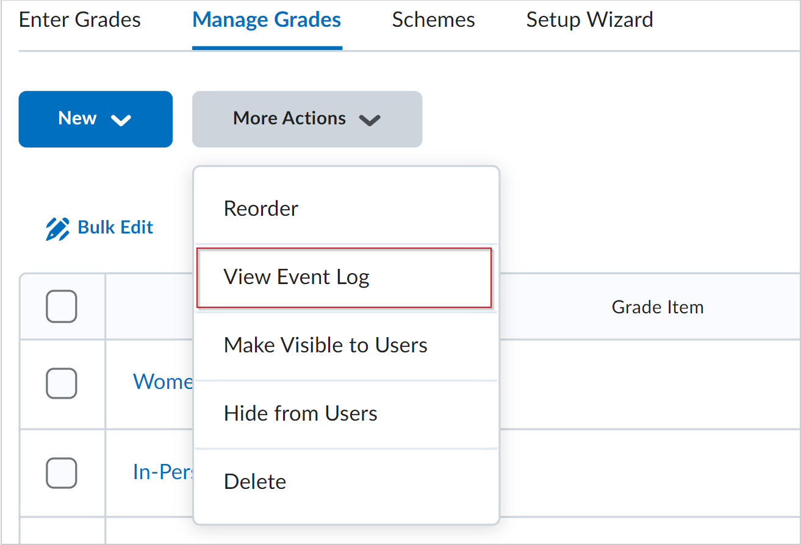Check the checkbox beside the In-Person grade item
This screenshot has height=545, width=801.
[61, 473]
